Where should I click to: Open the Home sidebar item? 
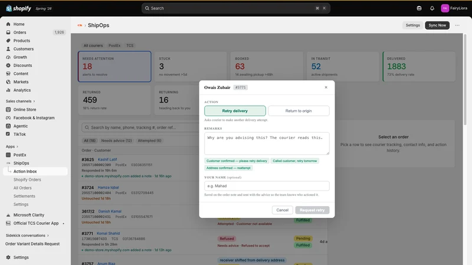click(19, 24)
